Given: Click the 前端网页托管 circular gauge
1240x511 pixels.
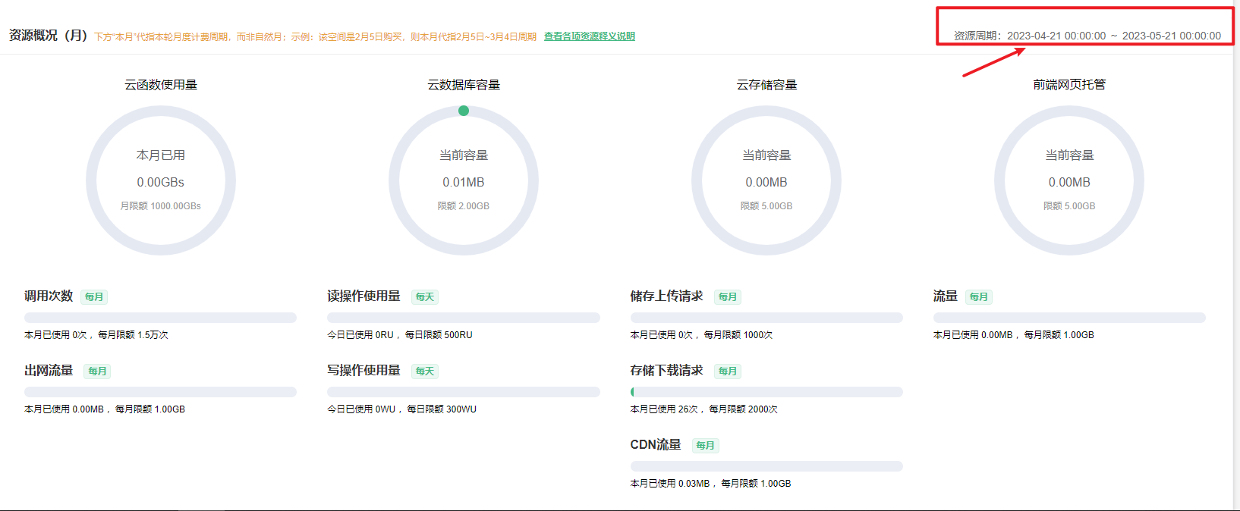Looking at the screenshot, I should point(1069,180).
